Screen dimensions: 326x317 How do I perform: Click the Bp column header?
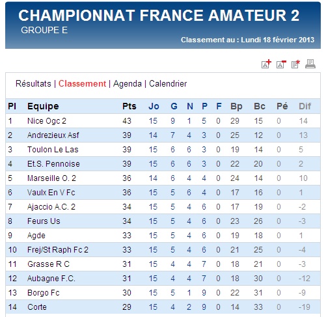click(x=236, y=106)
